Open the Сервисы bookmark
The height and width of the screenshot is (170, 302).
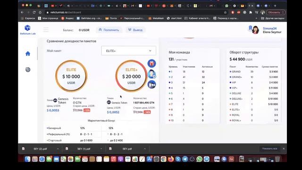pos(28,18)
